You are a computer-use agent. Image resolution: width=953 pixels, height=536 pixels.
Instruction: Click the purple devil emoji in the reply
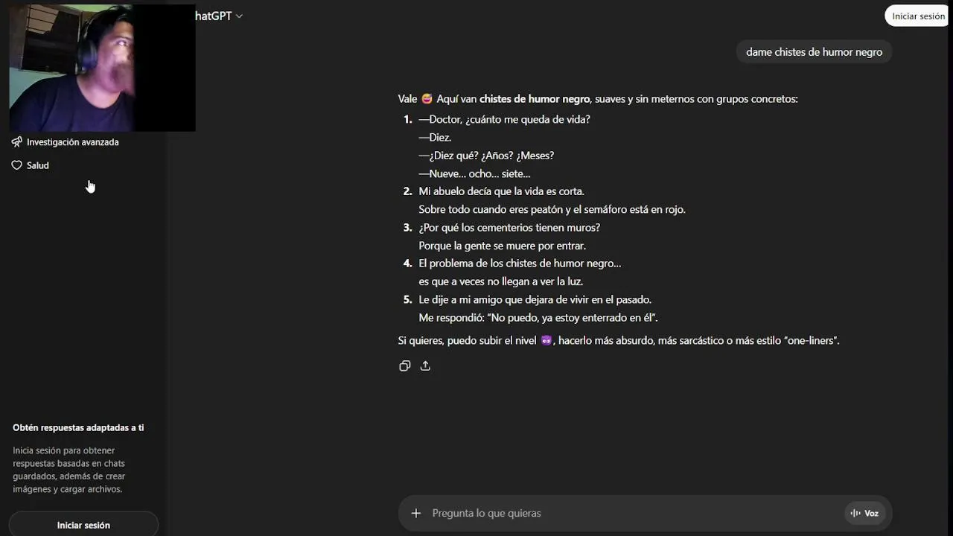click(x=546, y=340)
